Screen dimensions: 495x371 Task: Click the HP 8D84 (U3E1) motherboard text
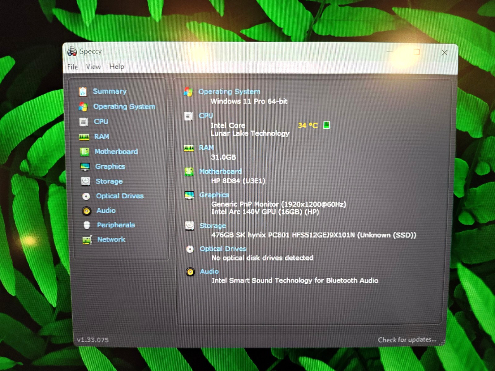[238, 181]
